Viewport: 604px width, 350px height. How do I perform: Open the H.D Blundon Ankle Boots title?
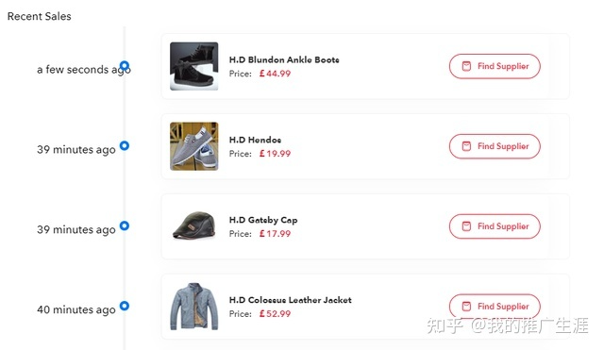(x=284, y=59)
